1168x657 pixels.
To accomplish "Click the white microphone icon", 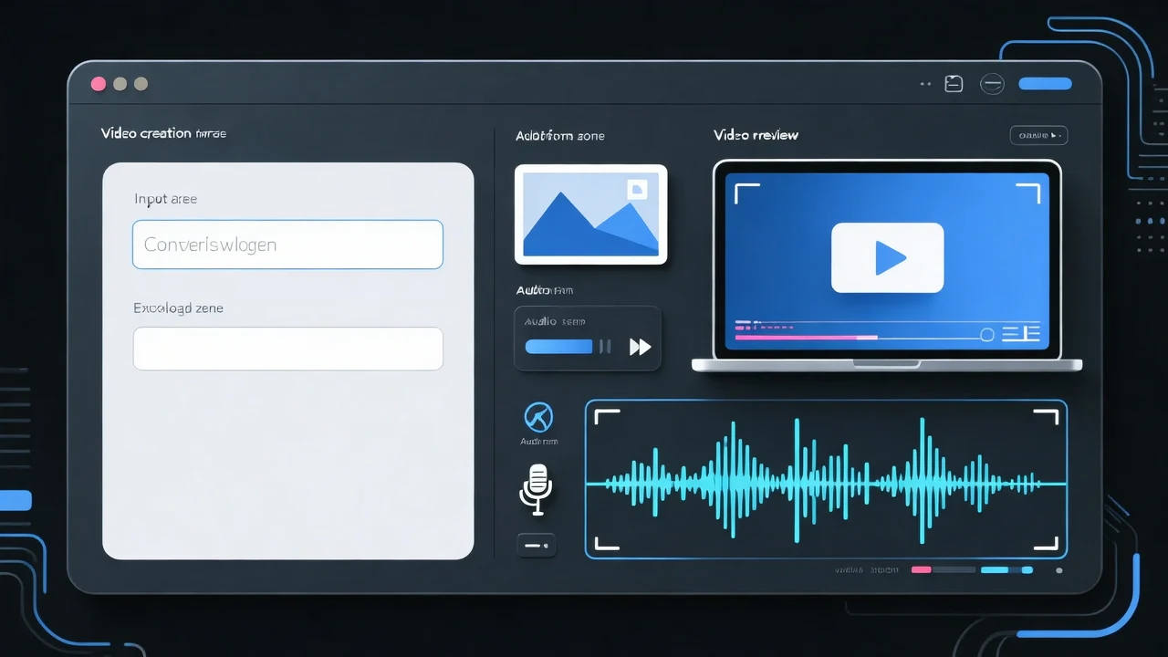I will pyautogui.click(x=537, y=487).
